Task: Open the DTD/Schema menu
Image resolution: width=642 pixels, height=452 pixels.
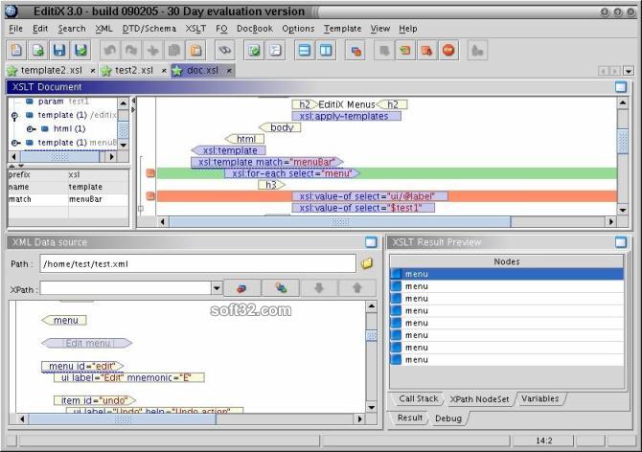Action: coord(149,29)
